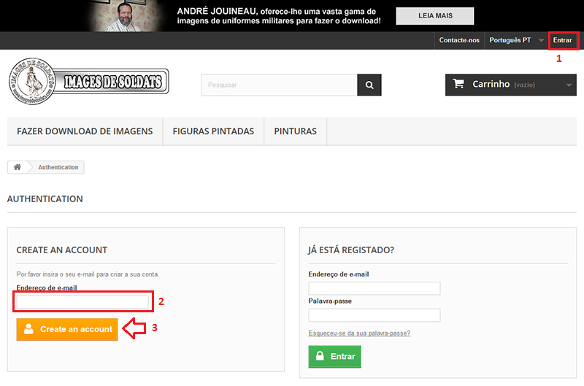Click the Images de Soldats logo
The image size is (584, 386).
pyautogui.click(x=88, y=77)
